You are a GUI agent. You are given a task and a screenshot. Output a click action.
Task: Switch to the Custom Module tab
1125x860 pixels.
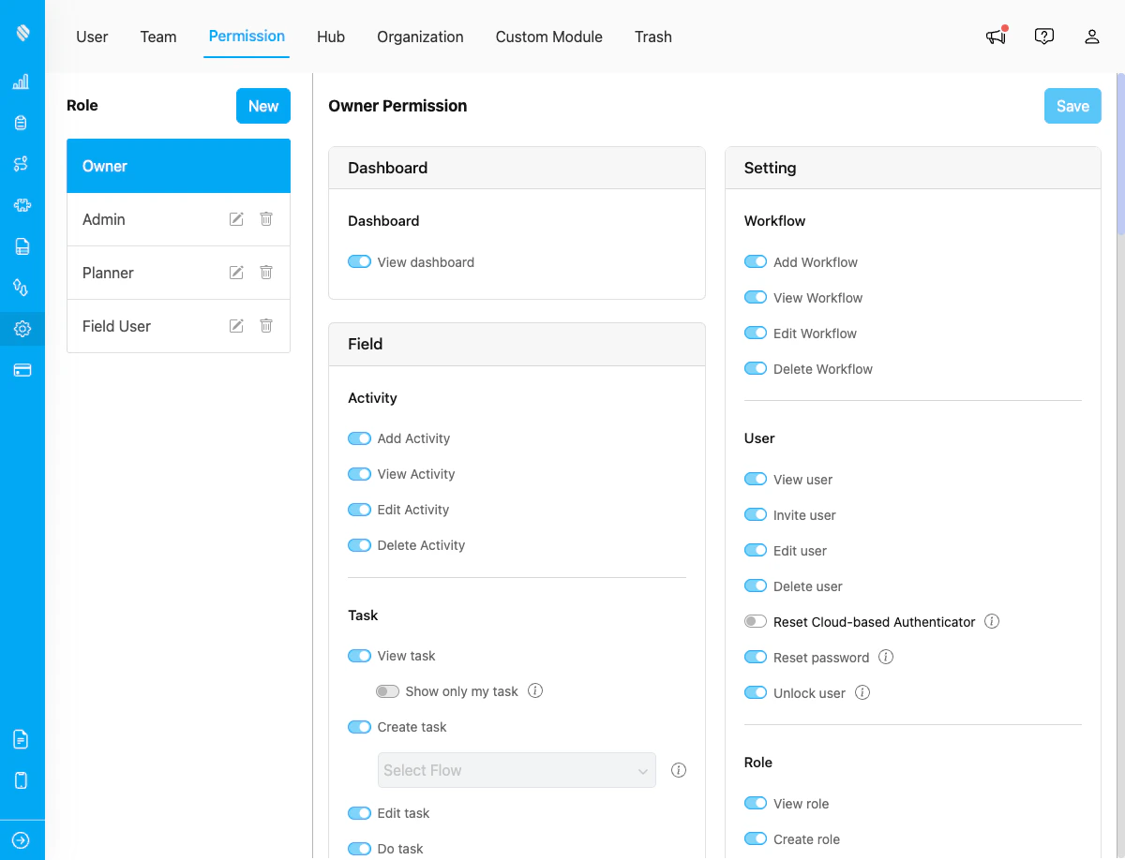[x=549, y=37]
